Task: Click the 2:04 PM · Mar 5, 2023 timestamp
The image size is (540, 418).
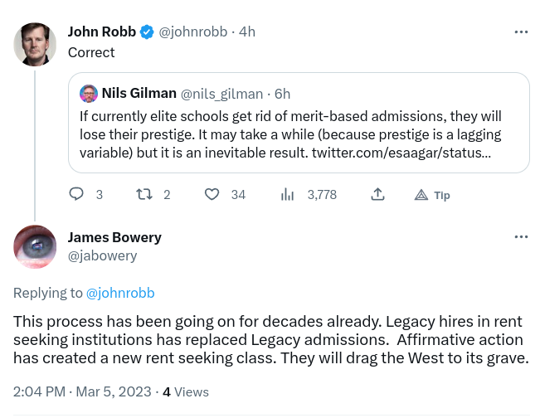Action: point(82,391)
